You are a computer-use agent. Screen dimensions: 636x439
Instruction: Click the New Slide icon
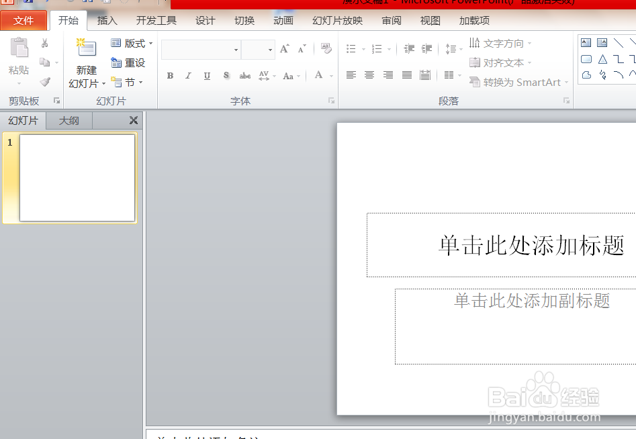[x=87, y=48]
